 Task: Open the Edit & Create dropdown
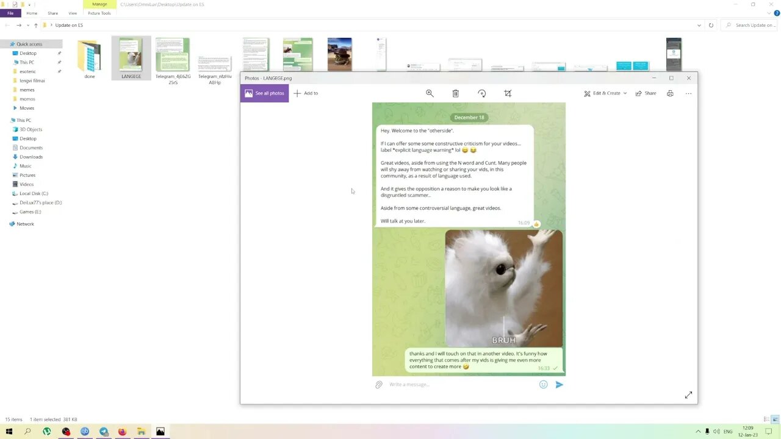(x=605, y=93)
